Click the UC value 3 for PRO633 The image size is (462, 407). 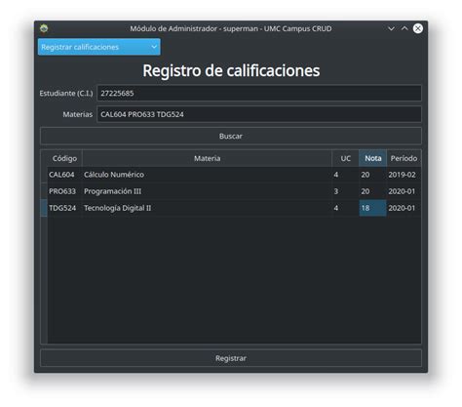tap(345, 191)
